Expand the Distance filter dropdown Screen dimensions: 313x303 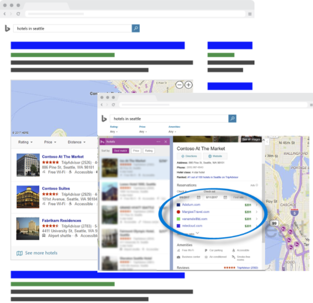76,142
